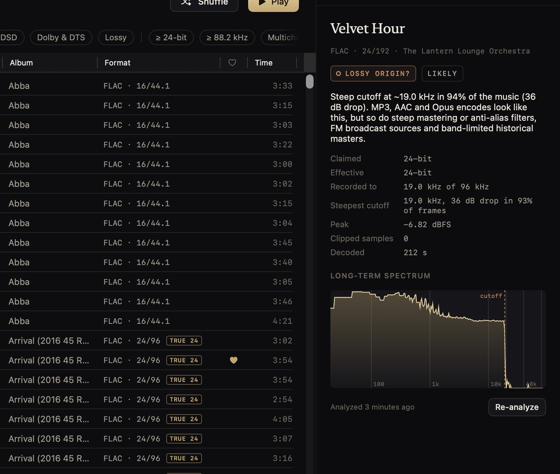Select the Abba track lasting 3:04
The height and width of the screenshot is (474, 560).
pyautogui.click(x=146, y=223)
